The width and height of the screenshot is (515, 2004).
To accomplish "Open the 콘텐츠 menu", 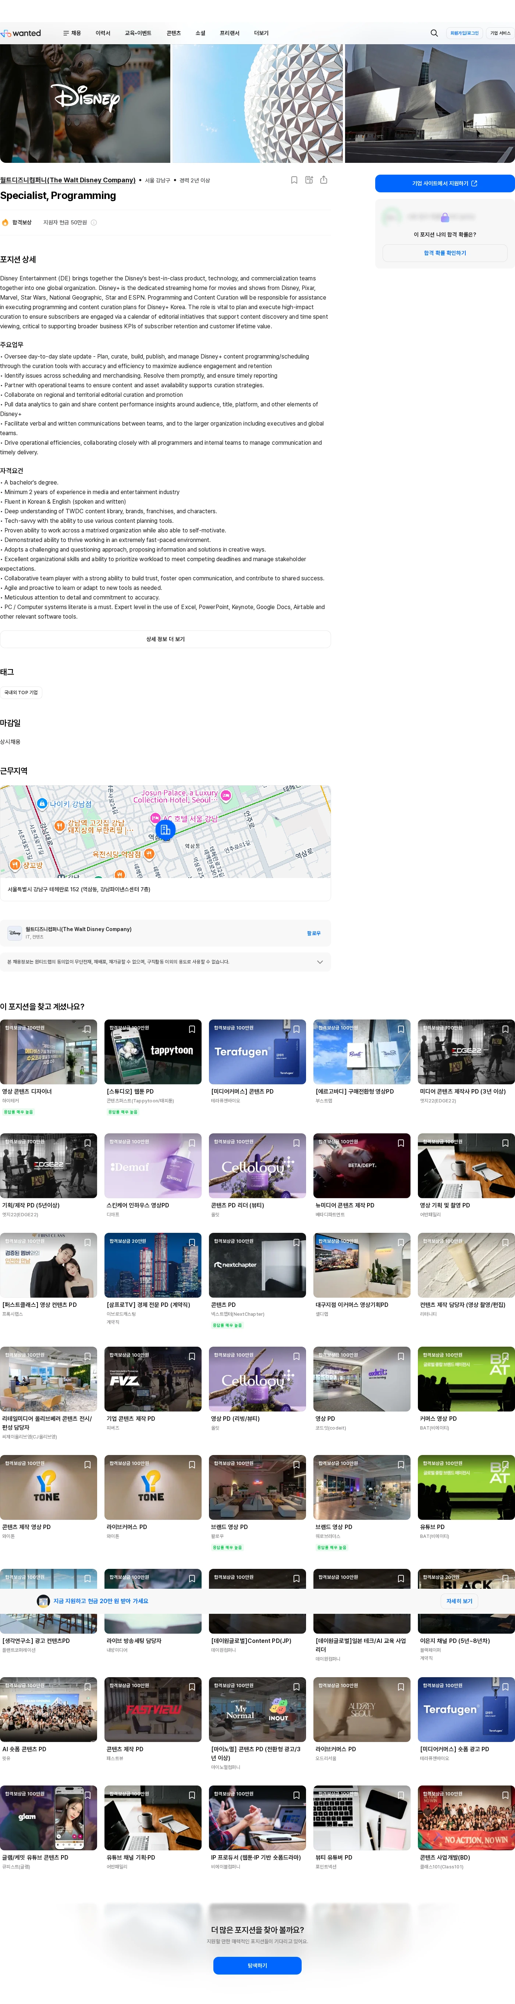I will coord(174,34).
